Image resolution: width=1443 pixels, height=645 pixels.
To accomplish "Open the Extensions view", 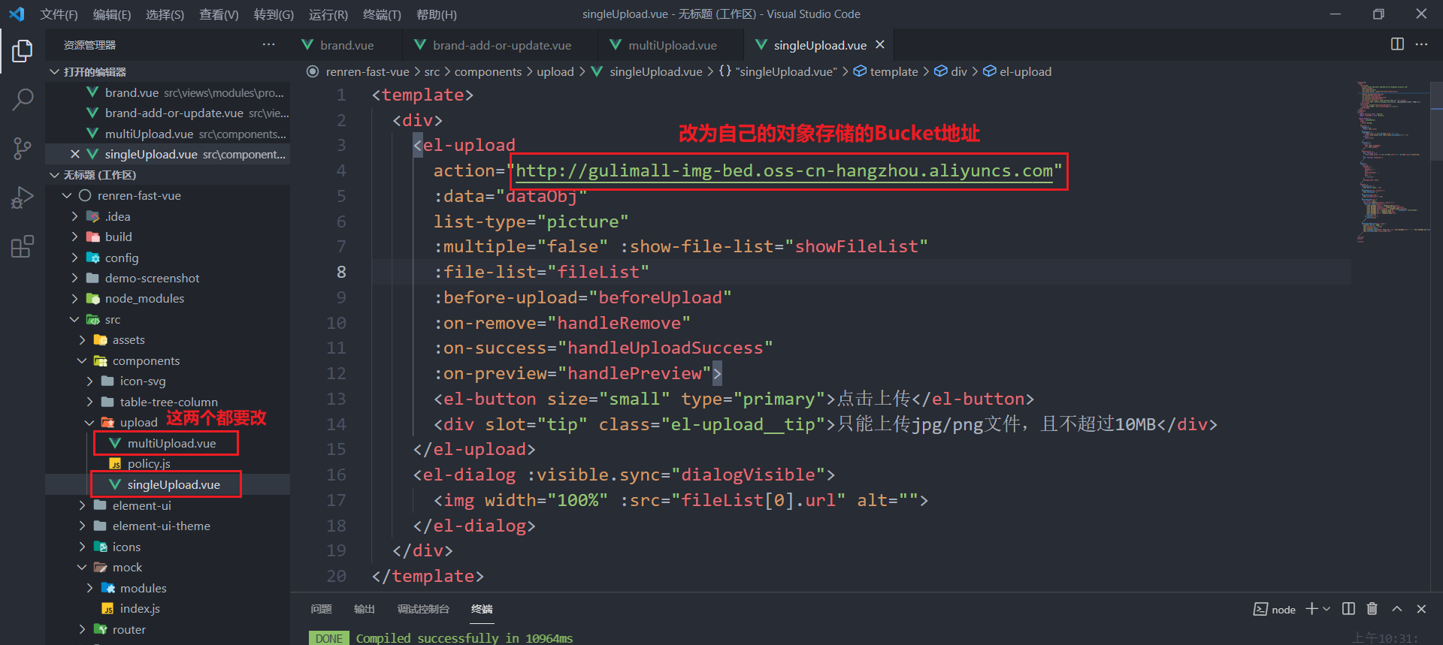I will click(23, 246).
